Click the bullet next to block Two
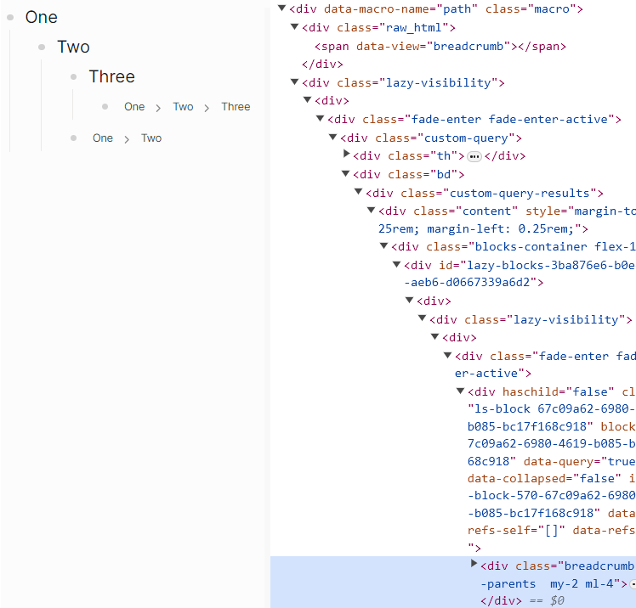Screen dimensions: 636x608 [x=42, y=47]
